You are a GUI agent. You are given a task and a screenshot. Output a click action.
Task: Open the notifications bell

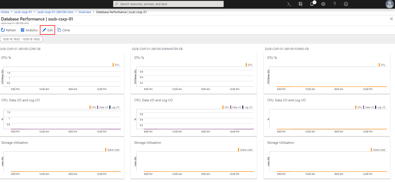coord(312,4)
